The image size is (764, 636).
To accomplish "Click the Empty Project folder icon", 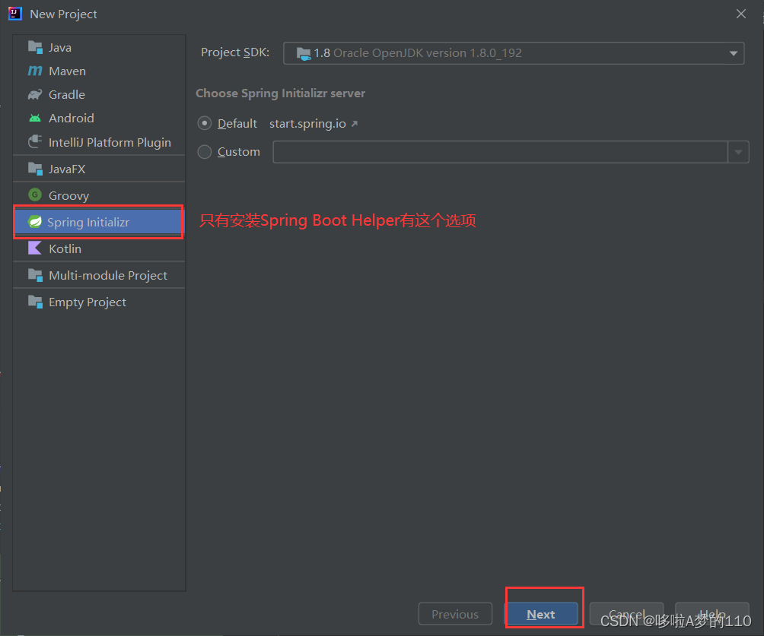I will point(35,302).
